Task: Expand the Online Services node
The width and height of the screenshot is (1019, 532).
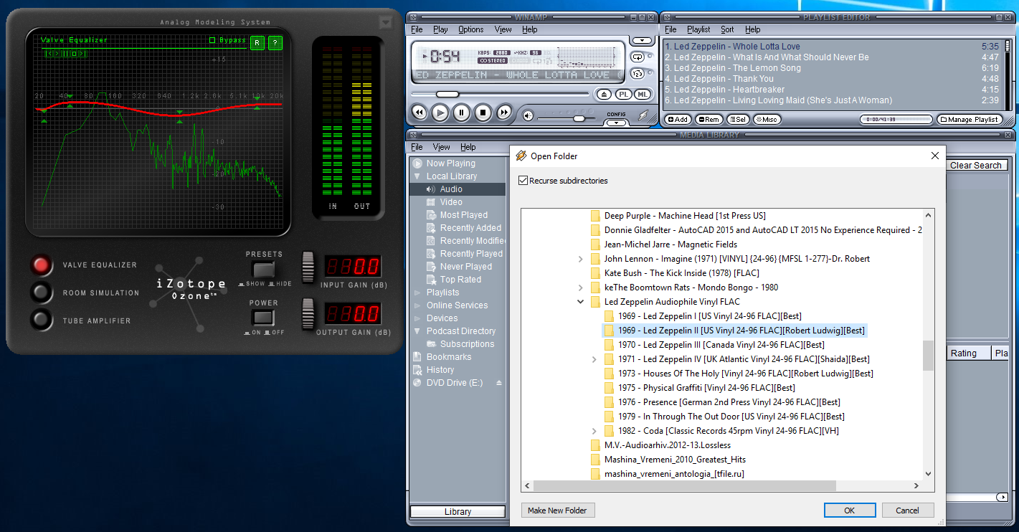Action: pos(417,305)
